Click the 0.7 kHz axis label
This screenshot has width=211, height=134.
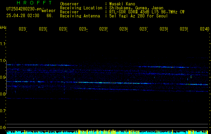coord(3,111)
